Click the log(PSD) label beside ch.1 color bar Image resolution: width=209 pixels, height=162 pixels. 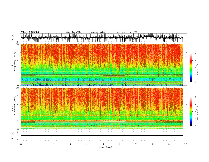coord(198,69)
